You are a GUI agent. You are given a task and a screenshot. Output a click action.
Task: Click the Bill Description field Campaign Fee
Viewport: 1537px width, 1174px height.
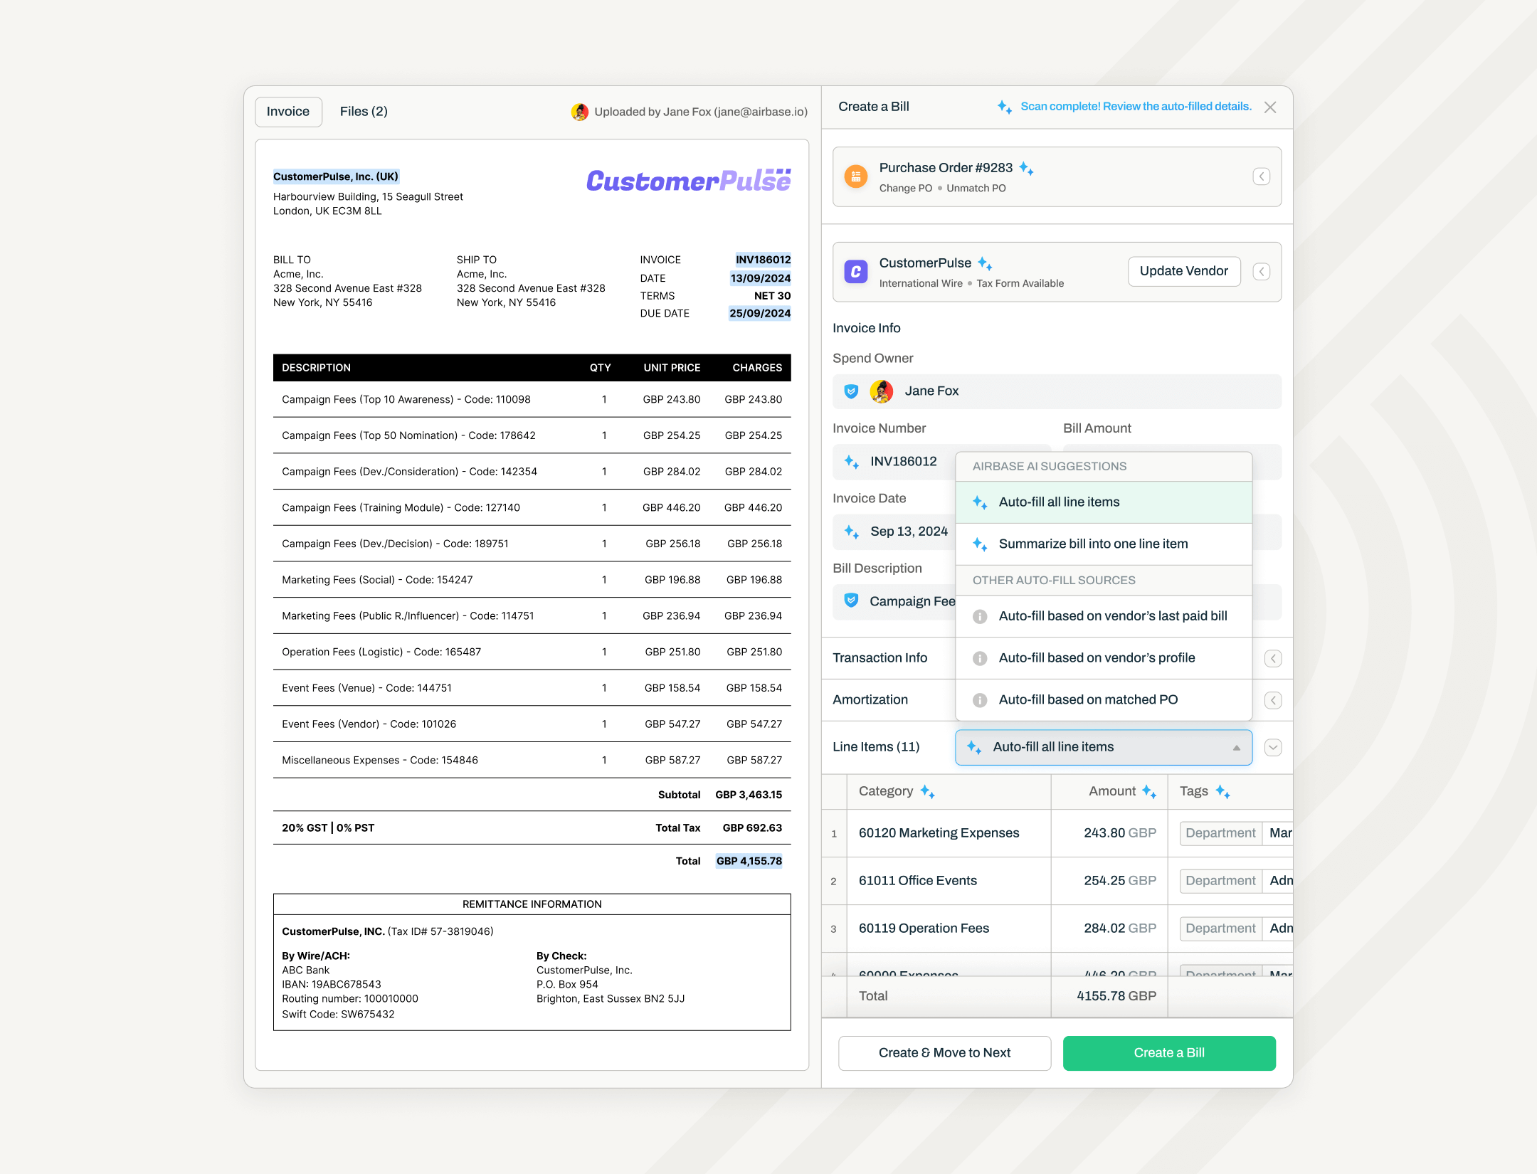[894, 602]
